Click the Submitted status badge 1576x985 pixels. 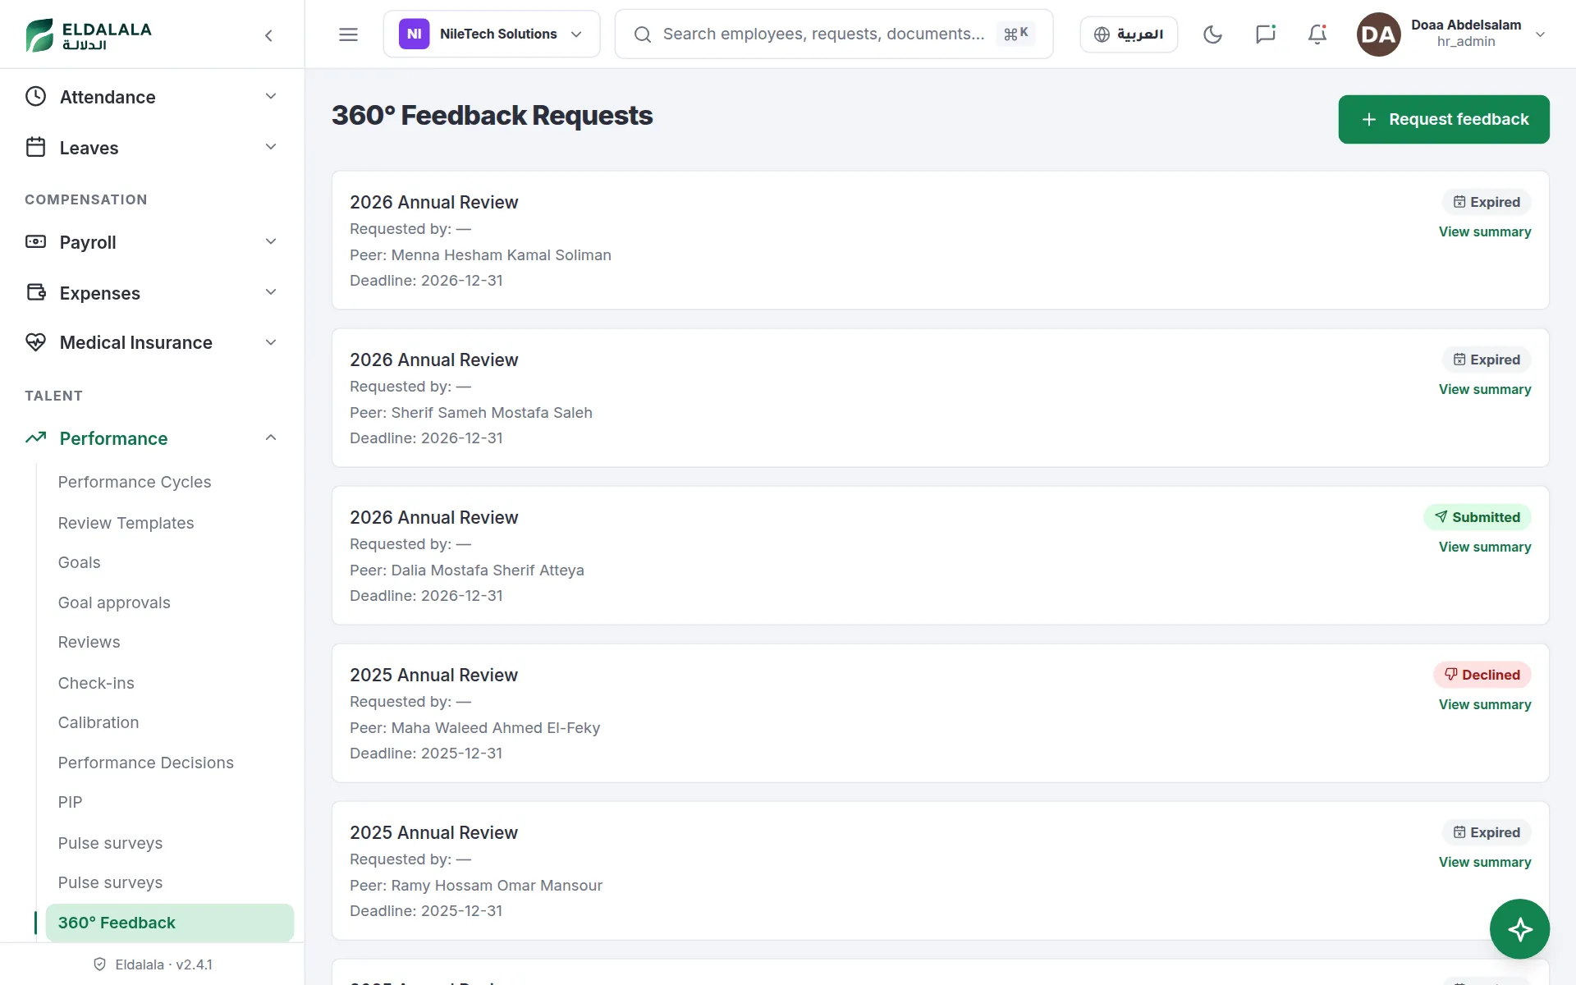coord(1477,517)
